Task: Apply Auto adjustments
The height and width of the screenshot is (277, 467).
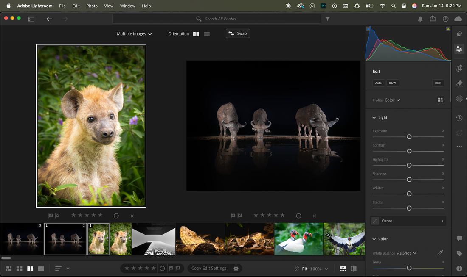Action: [x=378, y=83]
